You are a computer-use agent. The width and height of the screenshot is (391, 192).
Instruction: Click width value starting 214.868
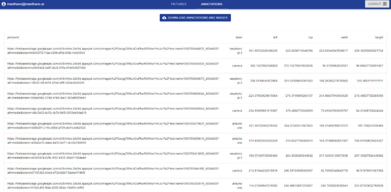(x=334, y=96)
